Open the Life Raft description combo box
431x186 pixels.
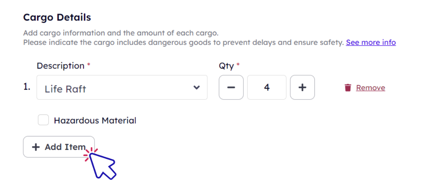pos(122,87)
